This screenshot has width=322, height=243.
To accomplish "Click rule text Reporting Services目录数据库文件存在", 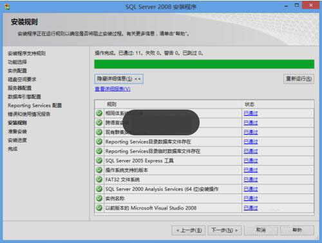I will click(148, 142).
